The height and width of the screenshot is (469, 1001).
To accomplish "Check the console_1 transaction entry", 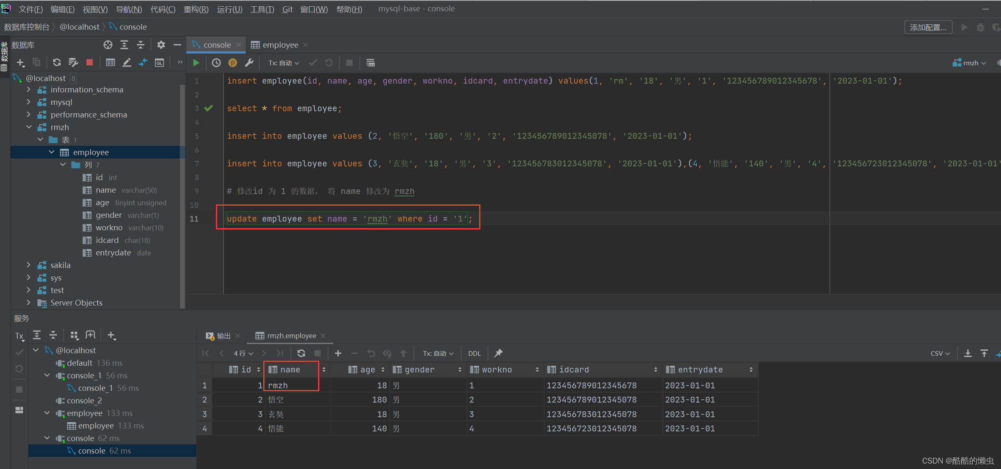I will pos(84,375).
